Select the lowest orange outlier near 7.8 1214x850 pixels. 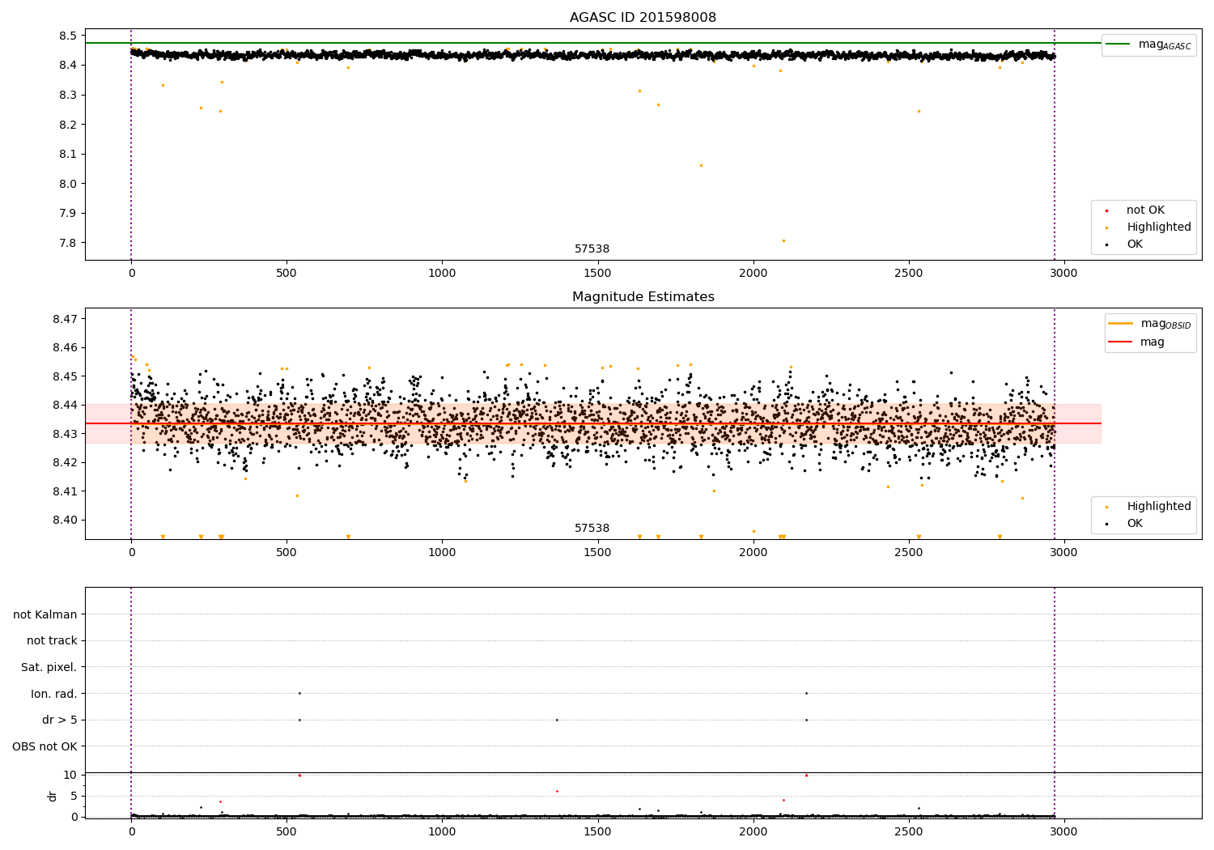tap(783, 240)
